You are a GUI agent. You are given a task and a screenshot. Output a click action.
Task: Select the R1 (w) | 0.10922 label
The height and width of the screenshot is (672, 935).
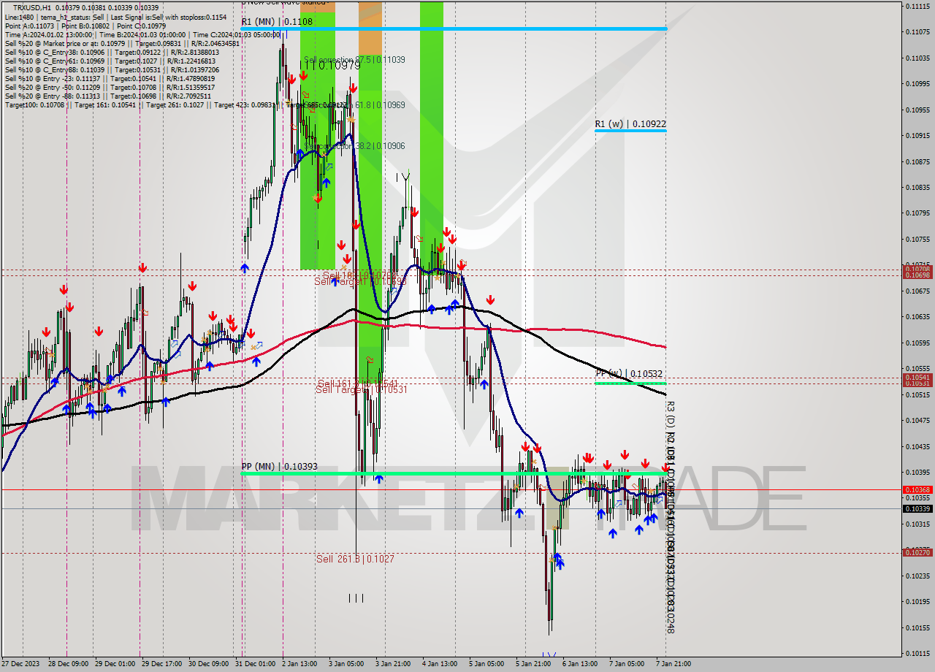[x=630, y=124]
